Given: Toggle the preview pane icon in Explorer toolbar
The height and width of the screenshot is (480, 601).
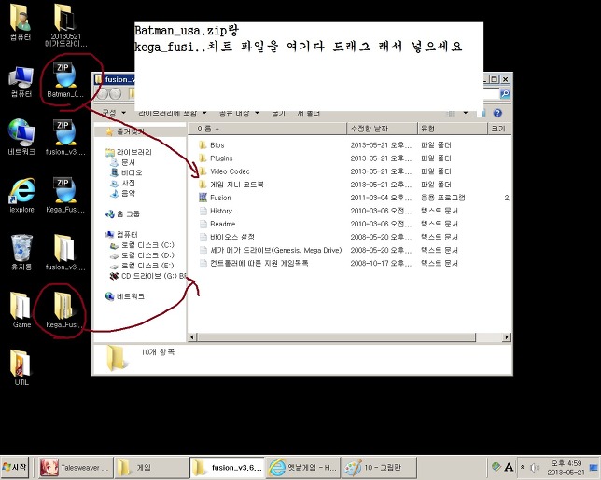Looking at the screenshot, I should 481,113.
